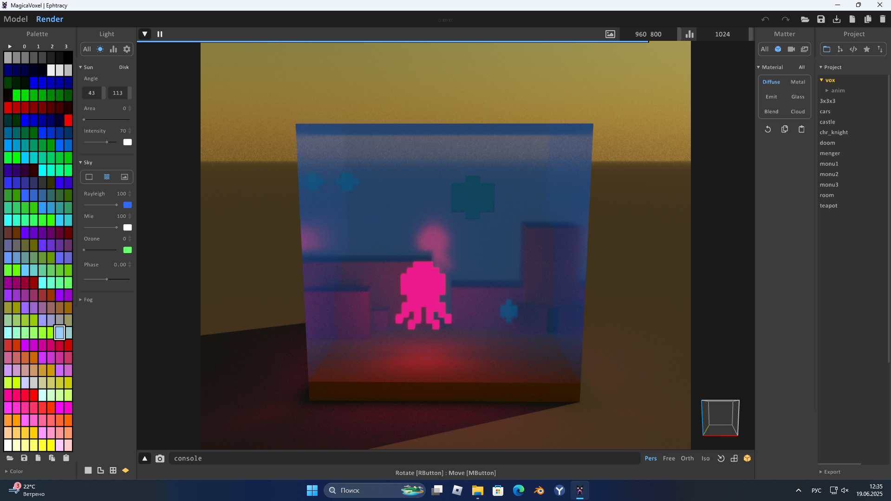
Task: Open the castle model from the project list
Action: [827, 122]
